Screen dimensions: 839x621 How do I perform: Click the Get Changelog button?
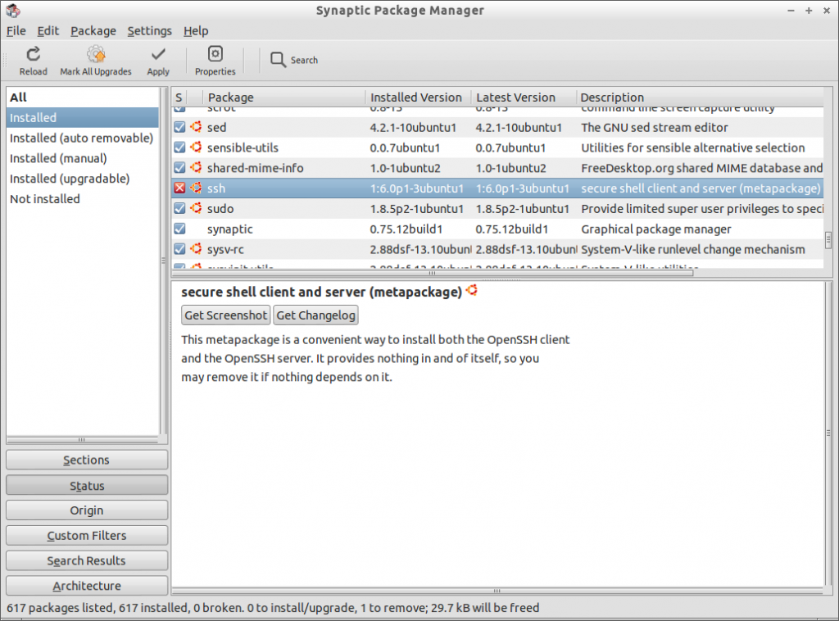click(315, 315)
